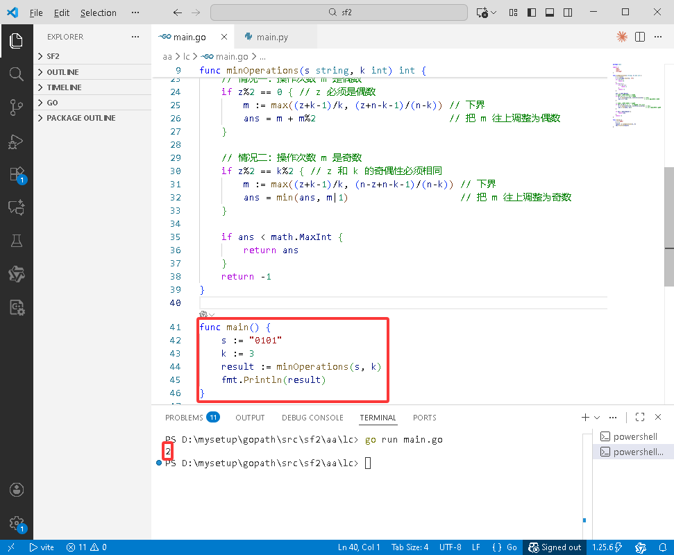Switch to the PROBLEMS panel tab

(x=192, y=417)
